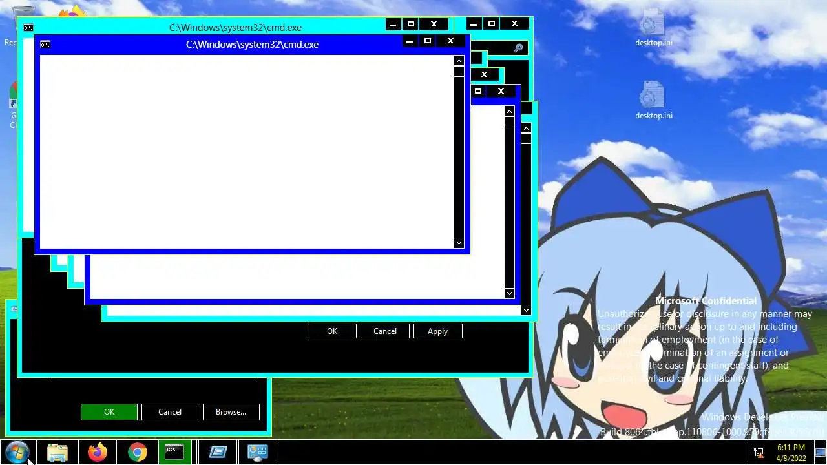The image size is (827, 465).
Task: Minimize the cyan-framed cmd.exe window
Action: coord(393,25)
